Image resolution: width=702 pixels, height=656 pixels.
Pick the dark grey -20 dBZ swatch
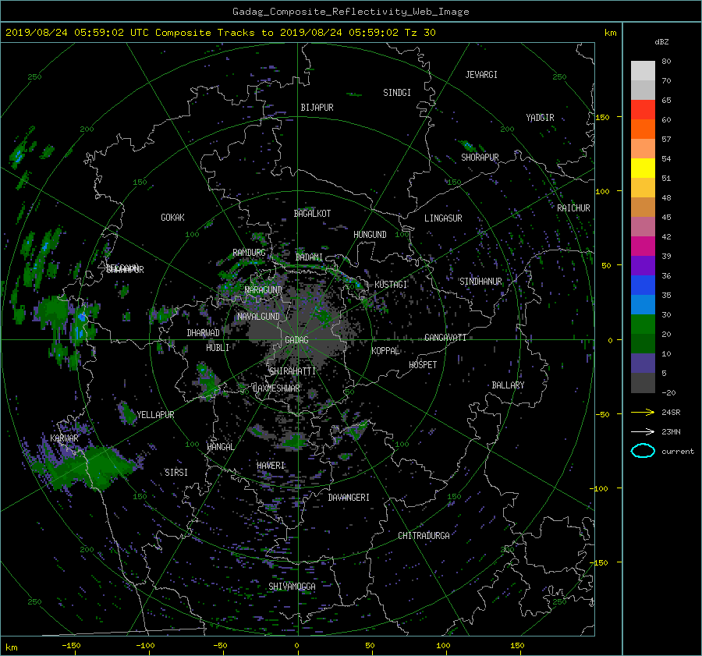pyautogui.click(x=643, y=382)
